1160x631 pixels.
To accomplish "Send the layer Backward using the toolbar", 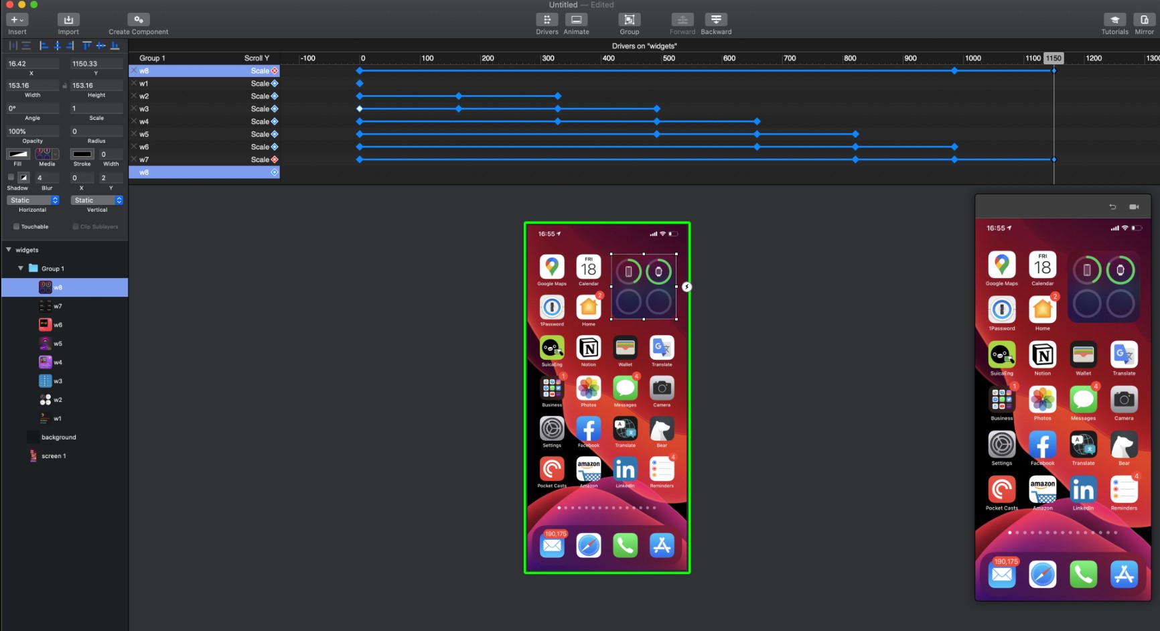I will [x=716, y=20].
